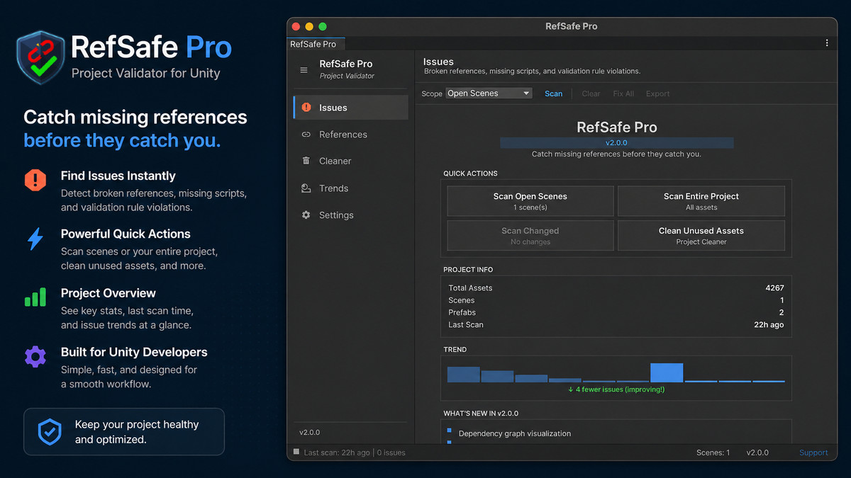Click the Fix All toolbar button

tap(623, 93)
